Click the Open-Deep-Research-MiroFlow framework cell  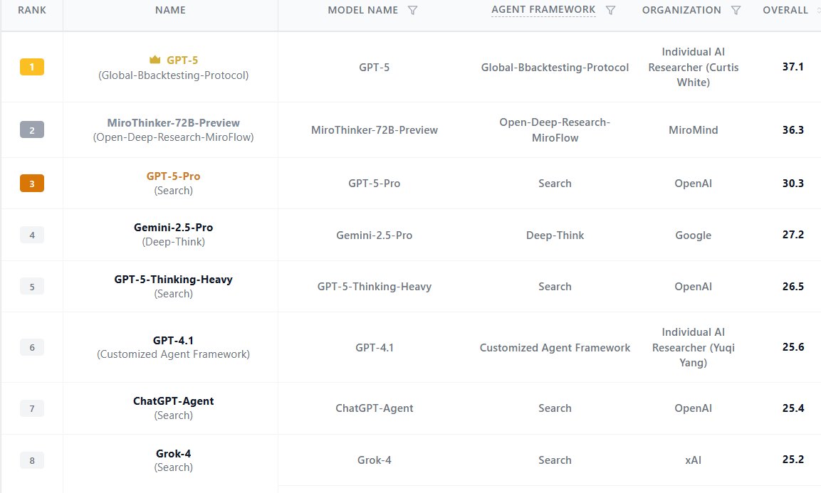pos(555,129)
